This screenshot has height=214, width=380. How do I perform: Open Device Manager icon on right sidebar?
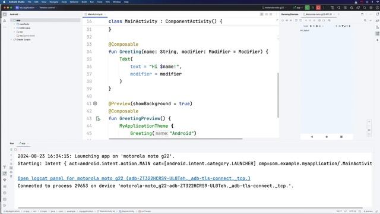(378, 27)
